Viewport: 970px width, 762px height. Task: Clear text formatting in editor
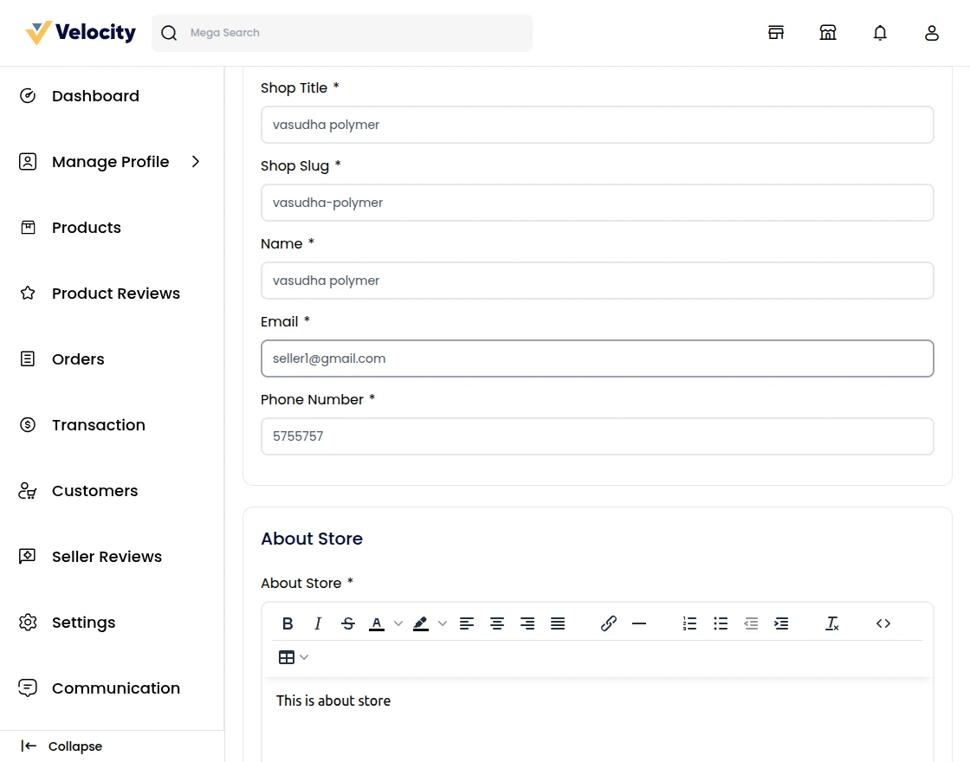tap(831, 623)
